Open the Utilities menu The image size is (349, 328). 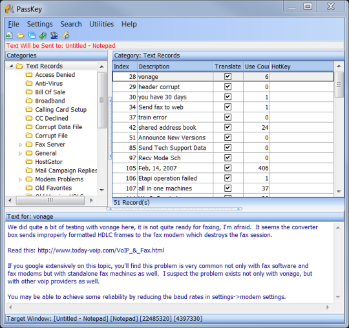click(x=101, y=24)
